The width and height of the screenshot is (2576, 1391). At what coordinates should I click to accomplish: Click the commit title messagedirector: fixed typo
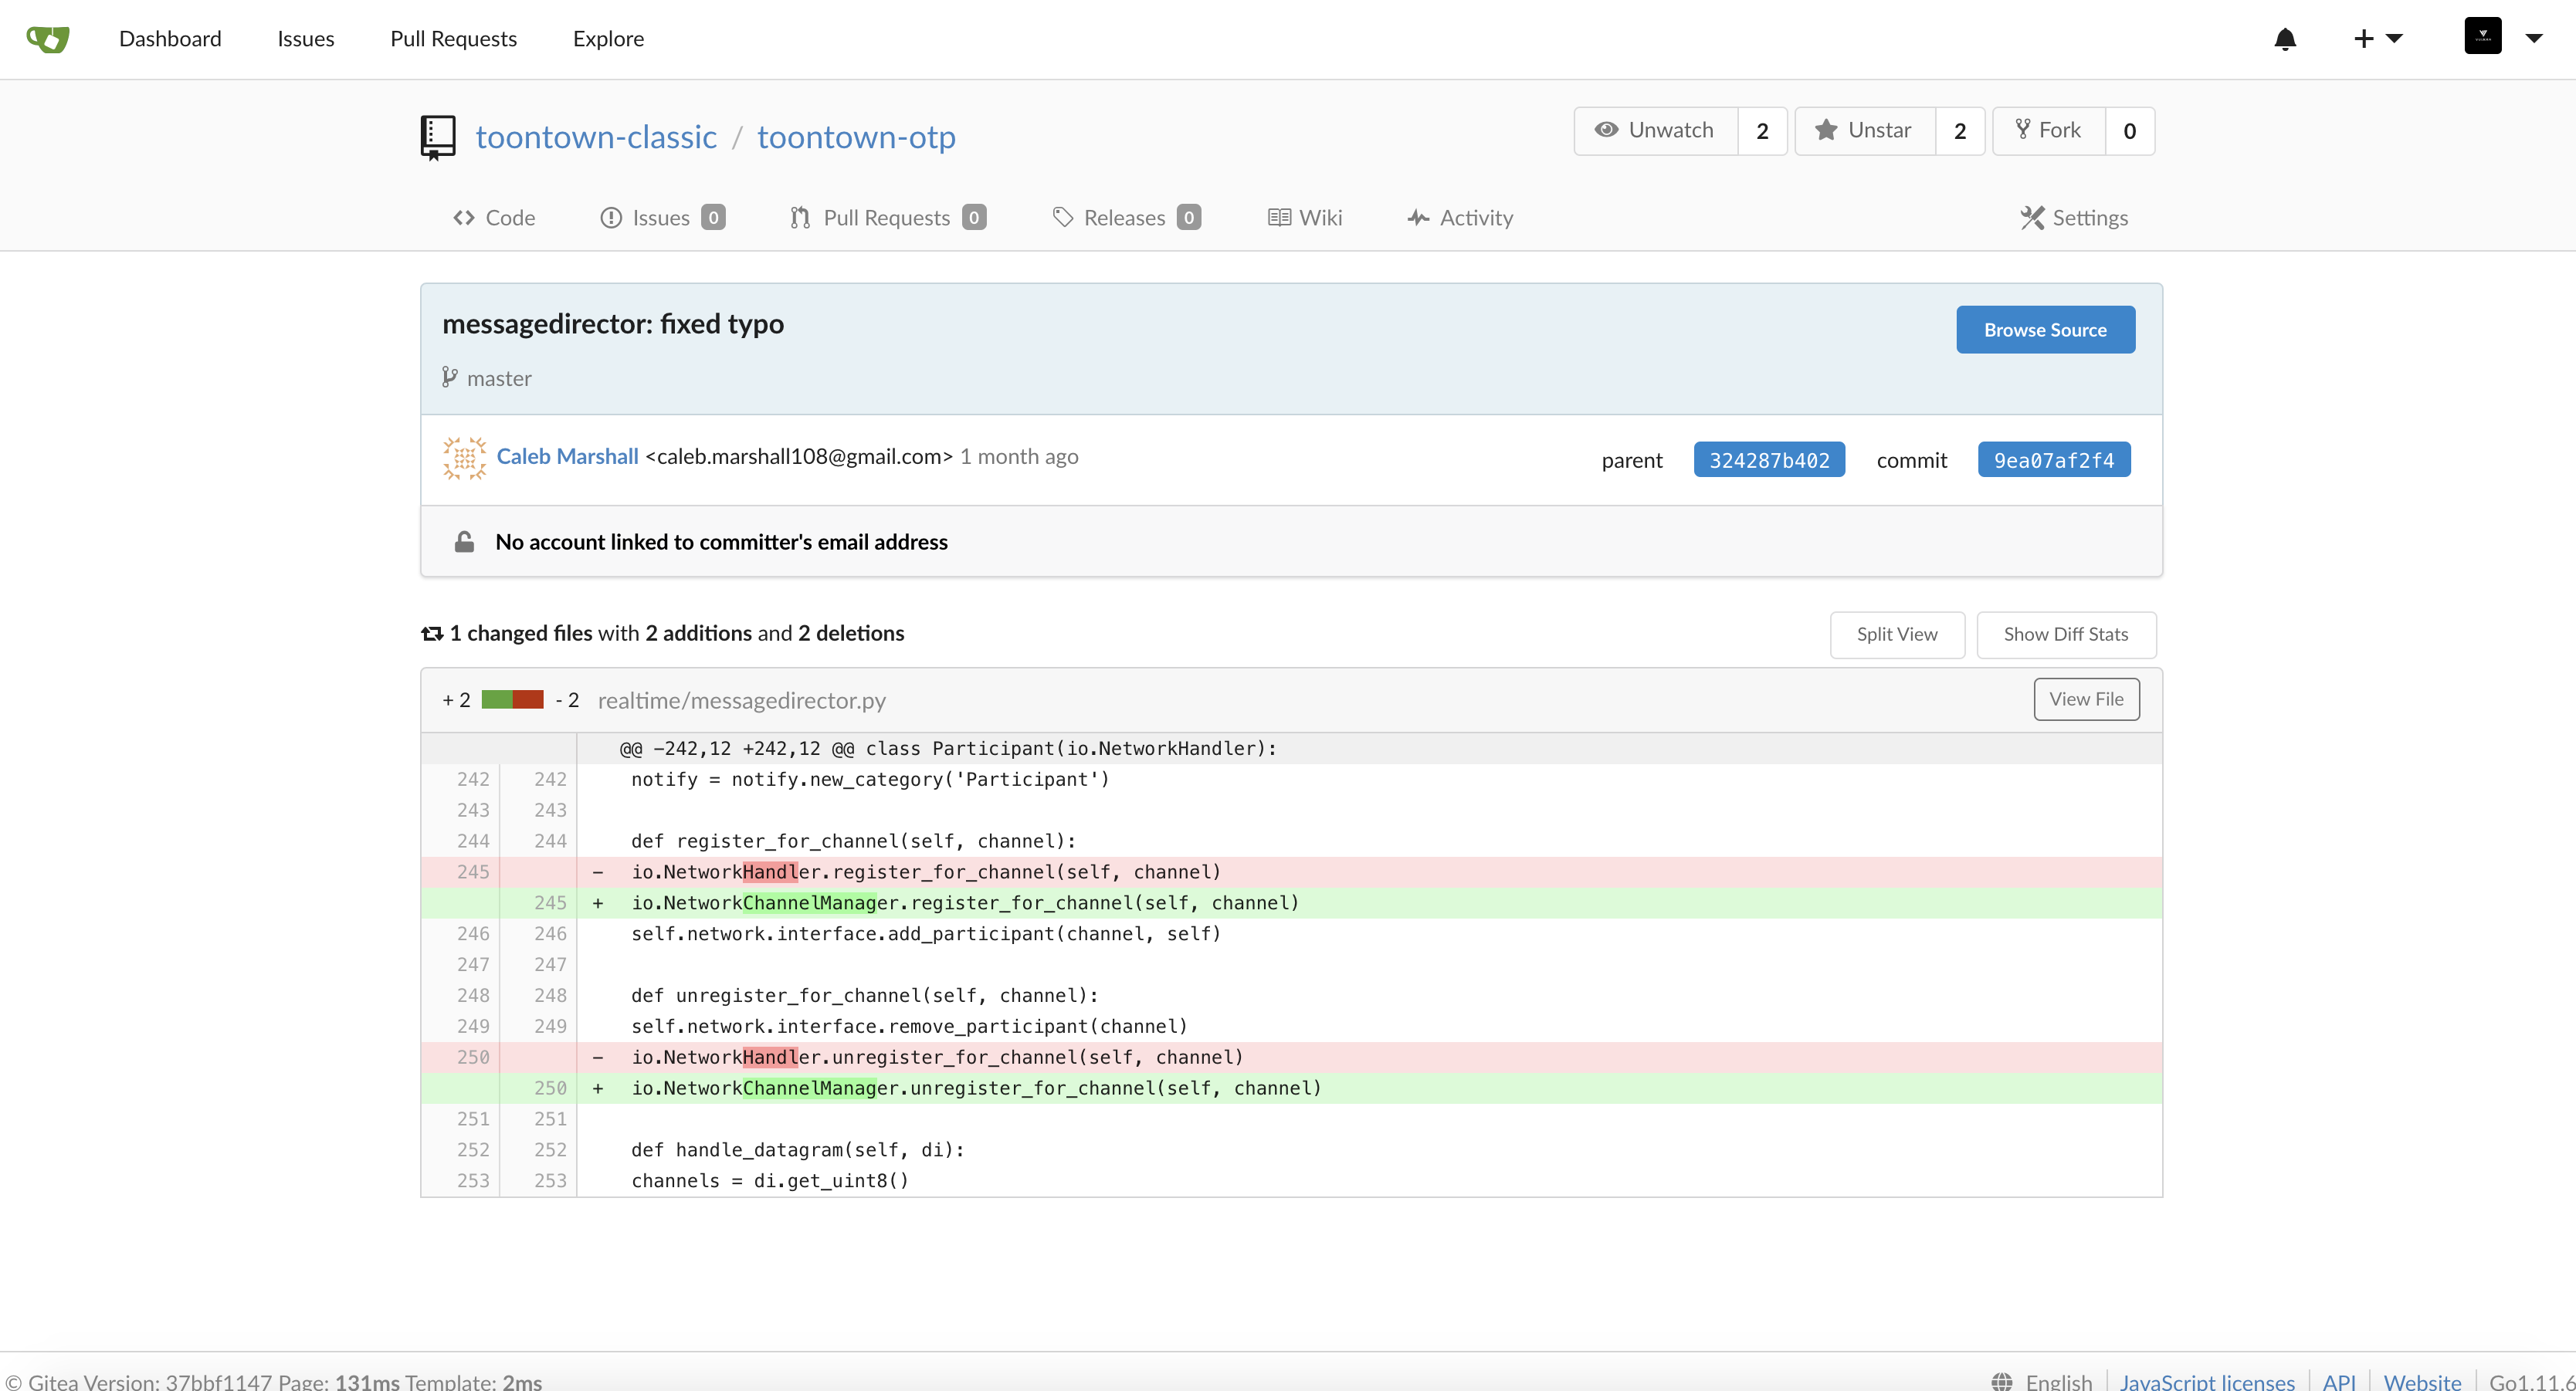(613, 324)
